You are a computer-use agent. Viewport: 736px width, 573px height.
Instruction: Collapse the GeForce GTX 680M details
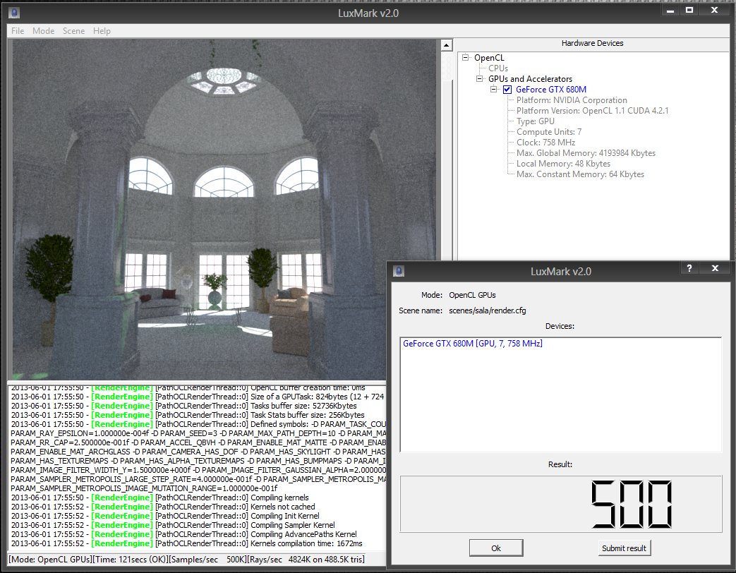(494, 89)
